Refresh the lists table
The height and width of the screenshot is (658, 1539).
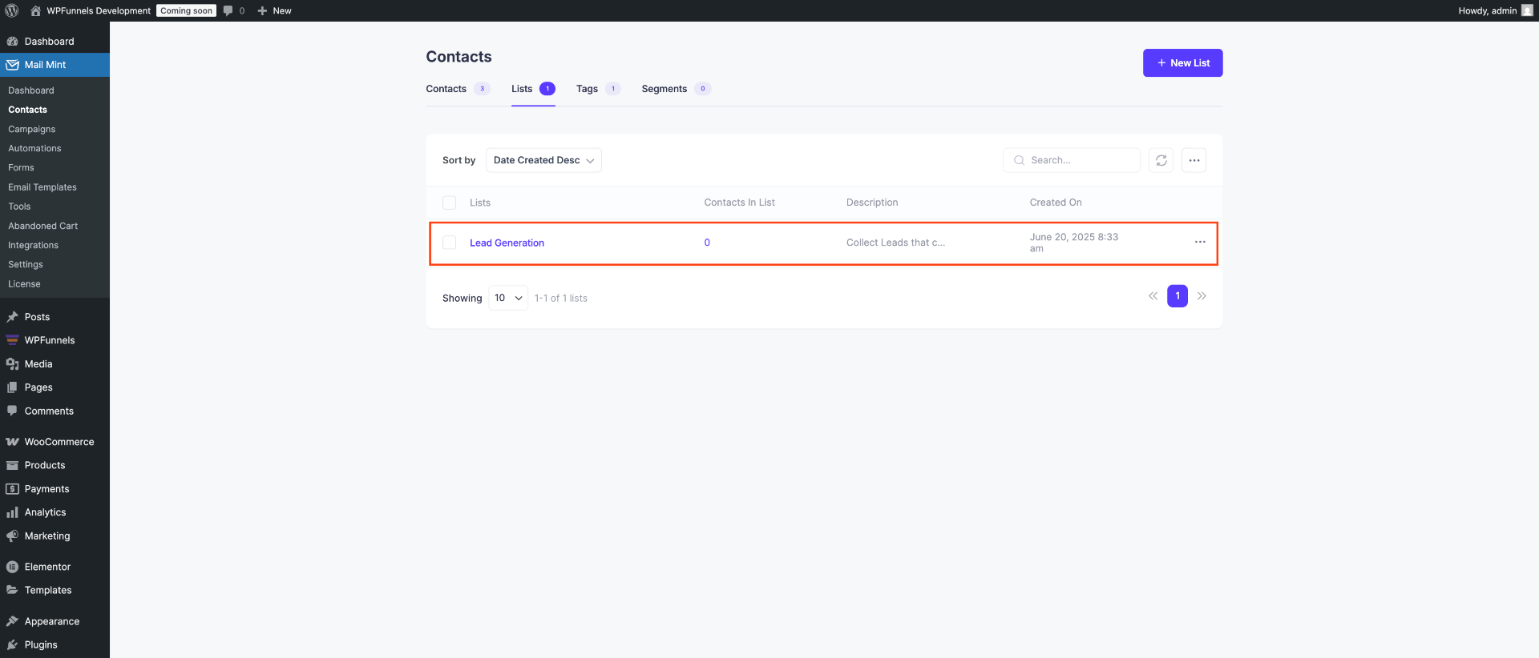point(1161,160)
